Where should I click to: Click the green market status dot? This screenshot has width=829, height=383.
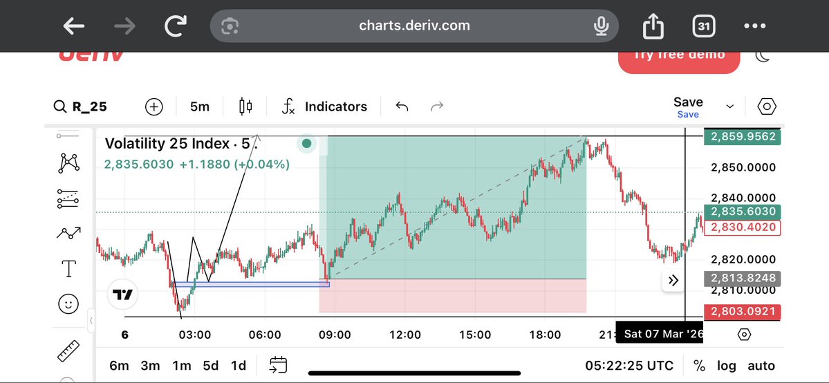[307, 143]
